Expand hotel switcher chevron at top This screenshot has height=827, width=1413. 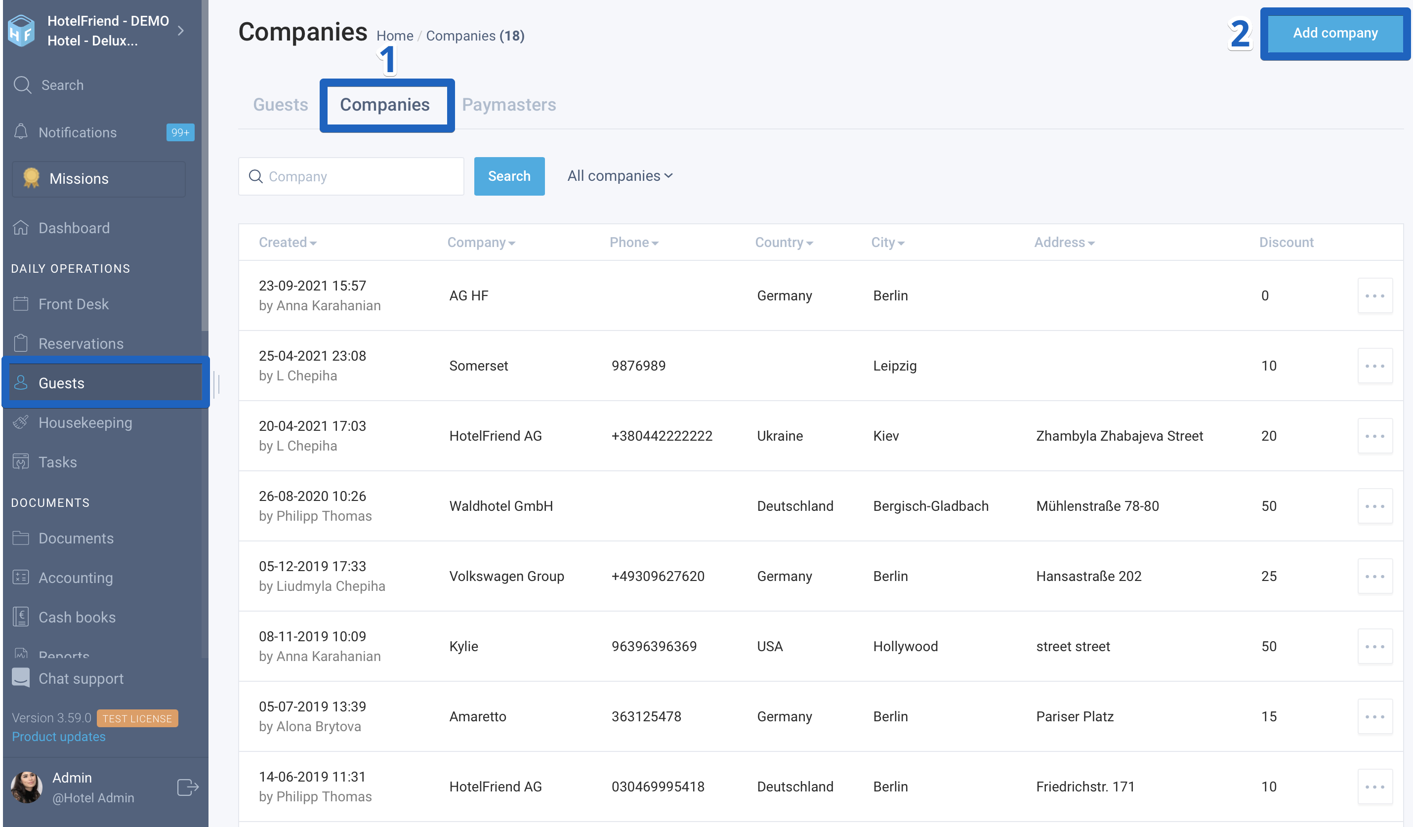[x=180, y=30]
